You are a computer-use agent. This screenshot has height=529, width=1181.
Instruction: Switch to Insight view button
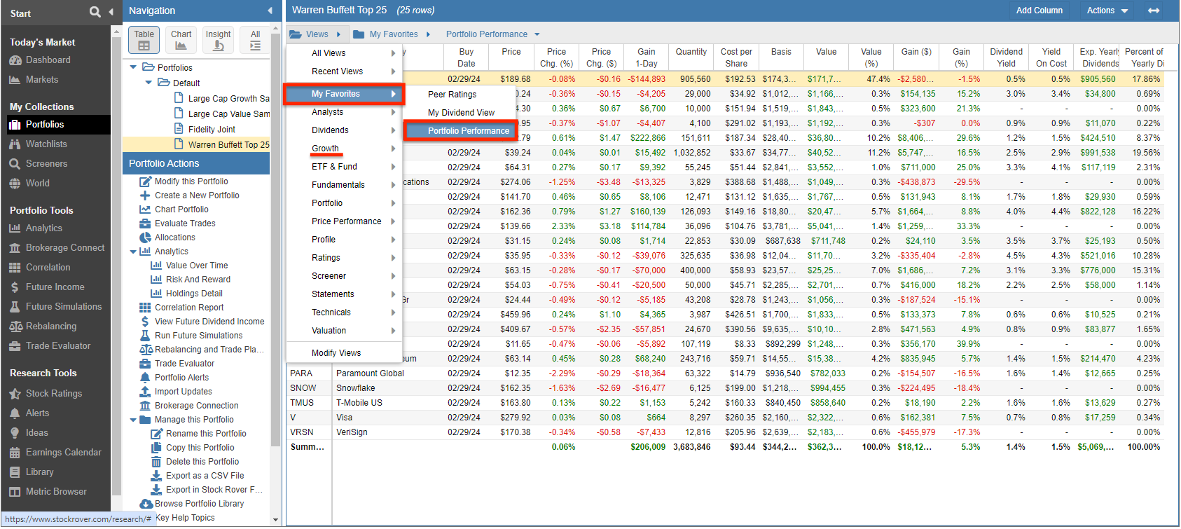218,40
